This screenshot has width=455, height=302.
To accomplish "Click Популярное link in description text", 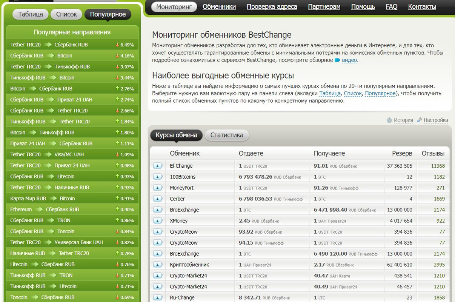I will point(380,93).
